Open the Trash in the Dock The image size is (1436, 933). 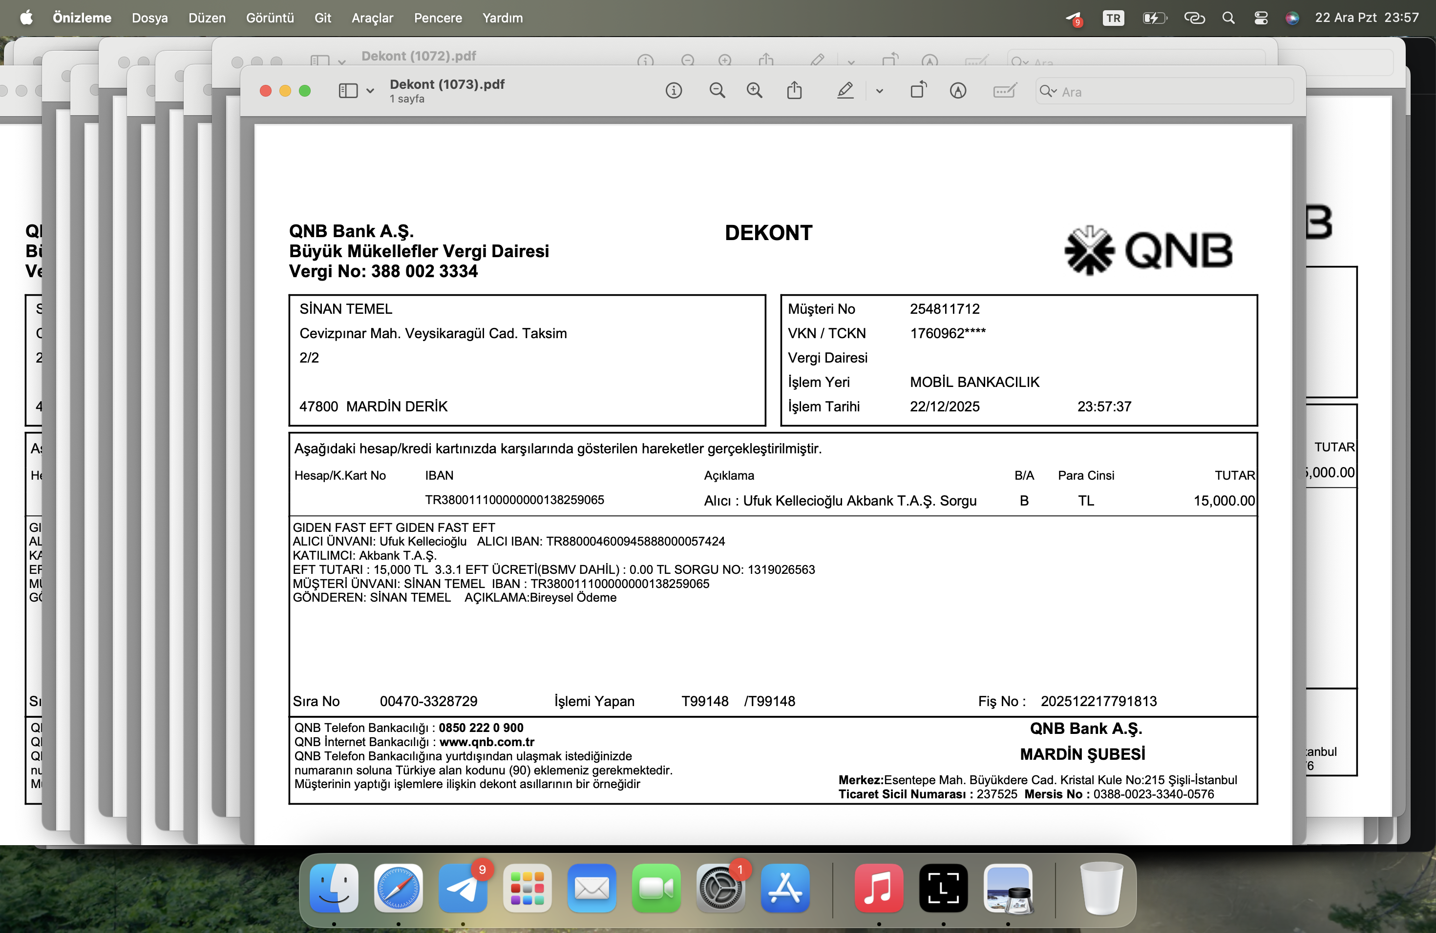(1101, 888)
